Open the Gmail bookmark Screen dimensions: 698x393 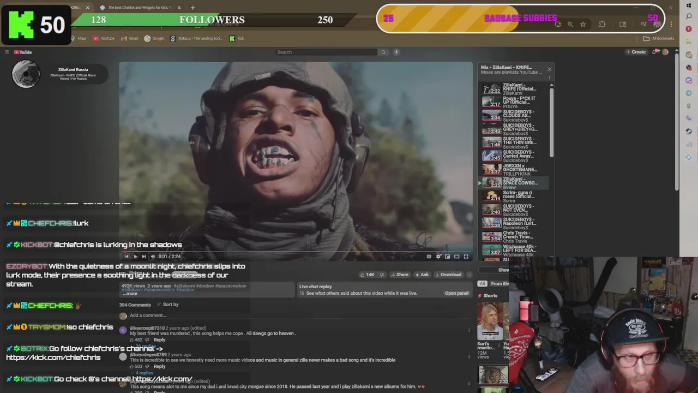click(x=129, y=39)
